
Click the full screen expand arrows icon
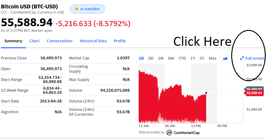pyautogui.click(x=242, y=58)
